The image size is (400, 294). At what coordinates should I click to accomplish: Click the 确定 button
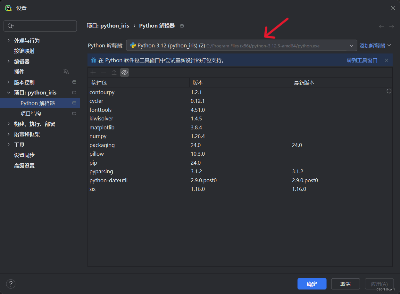[x=312, y=284]
